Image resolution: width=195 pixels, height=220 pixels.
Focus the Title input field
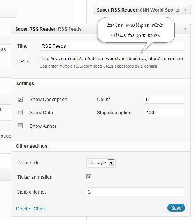pos(112,46)
